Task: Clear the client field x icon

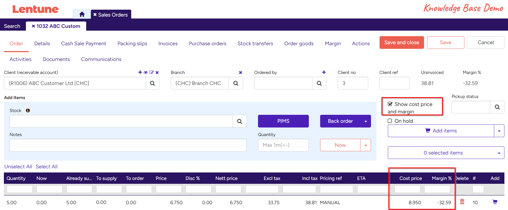Action: pyautogui.click(x=157, y=72)
